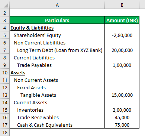Select row 6 header
Viewport: 145px width, 136px height.
(x=4, y=43)
